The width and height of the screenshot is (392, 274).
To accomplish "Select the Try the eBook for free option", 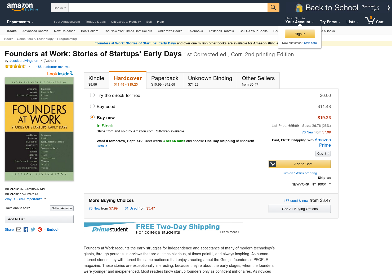I will (92, 95).
